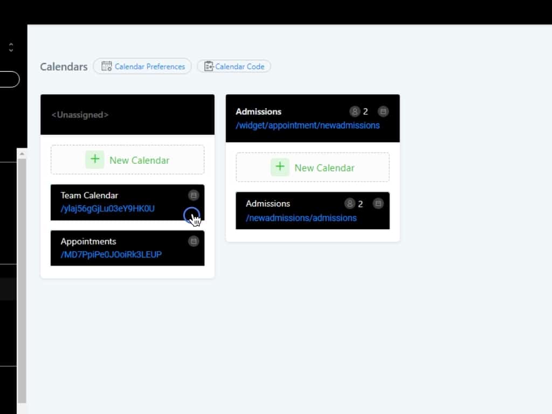Click the users icon in Admissions group header
This screenshot has height=414, width=552.
(x=355, y=112)
